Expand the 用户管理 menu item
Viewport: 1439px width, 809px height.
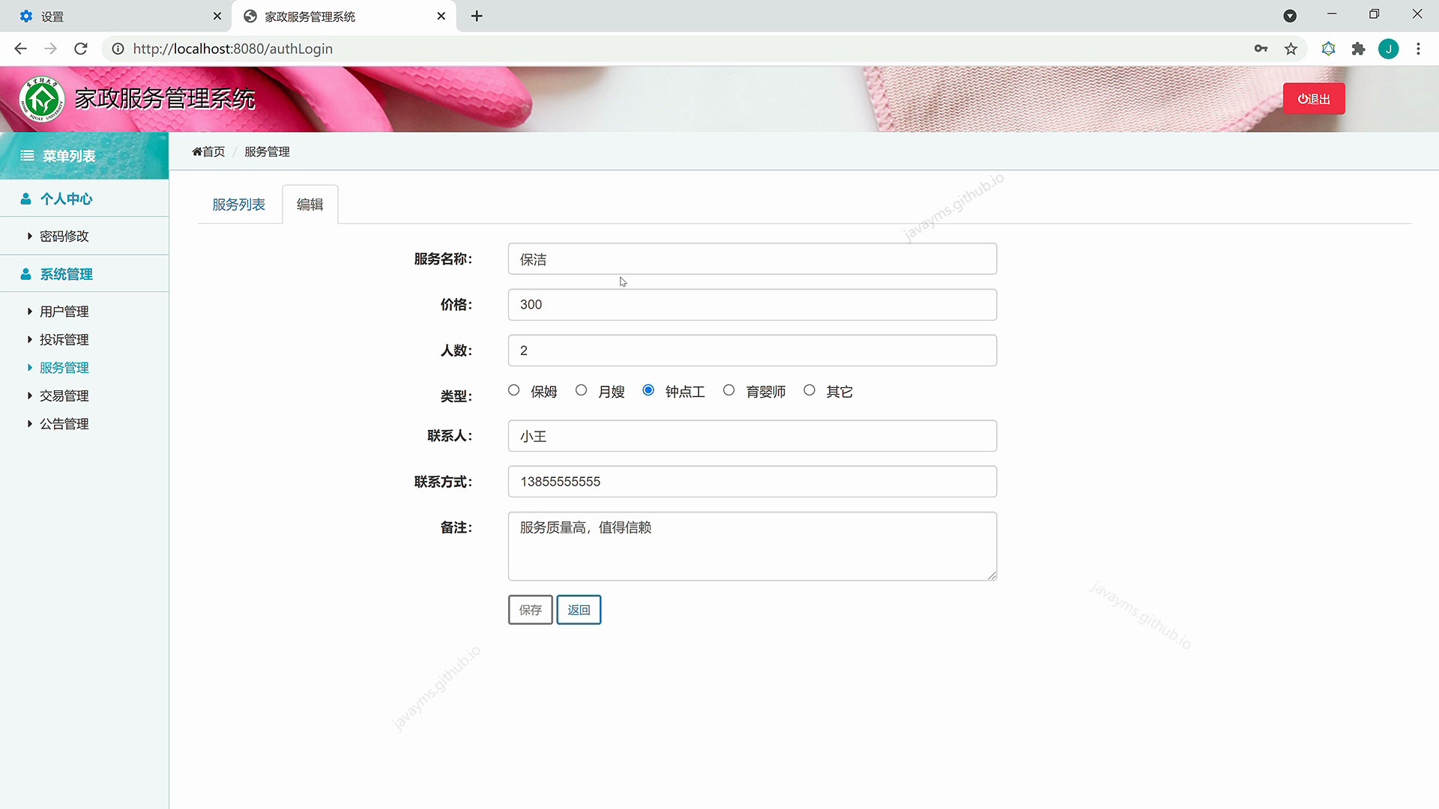coord(64,312)
